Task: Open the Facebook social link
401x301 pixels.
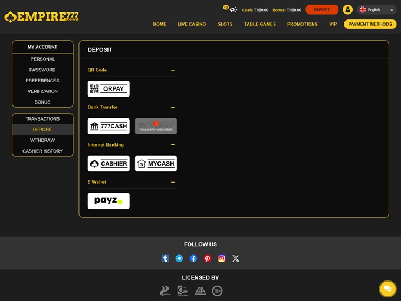Action: 193,259
